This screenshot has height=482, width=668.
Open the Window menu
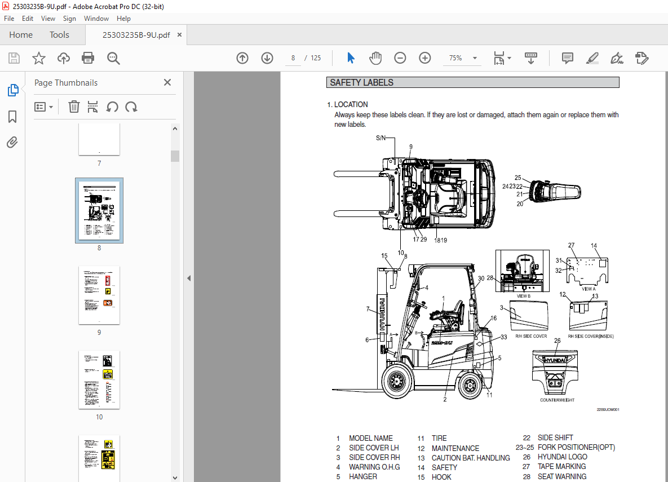click(96, 19)
